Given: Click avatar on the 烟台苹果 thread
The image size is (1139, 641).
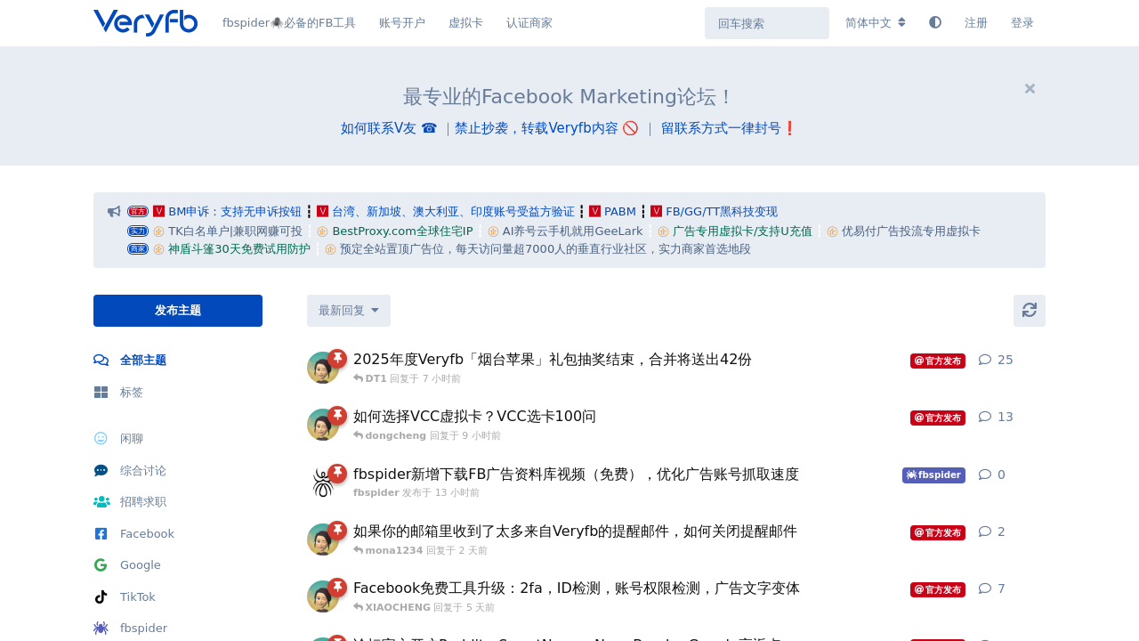Looking at the screenshot, I should 323,368.
